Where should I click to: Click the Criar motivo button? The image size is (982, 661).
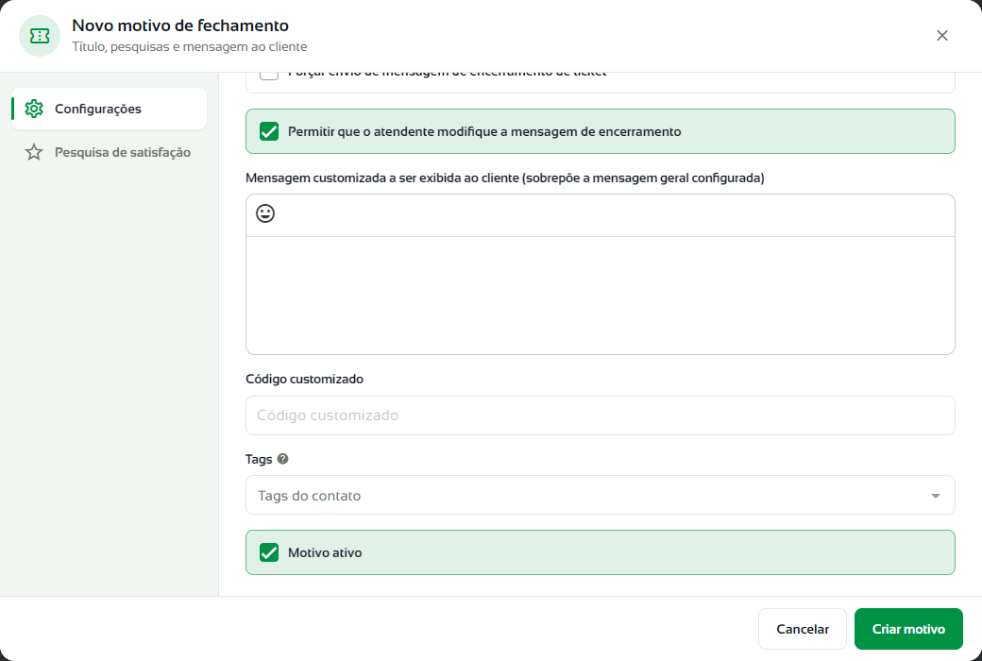(x=908, y=629)
